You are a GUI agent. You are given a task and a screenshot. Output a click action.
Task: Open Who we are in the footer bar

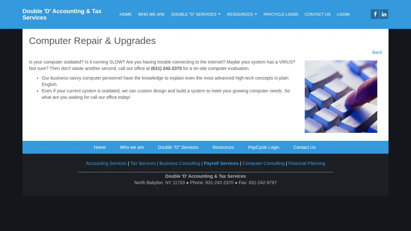tap(132, 147)
